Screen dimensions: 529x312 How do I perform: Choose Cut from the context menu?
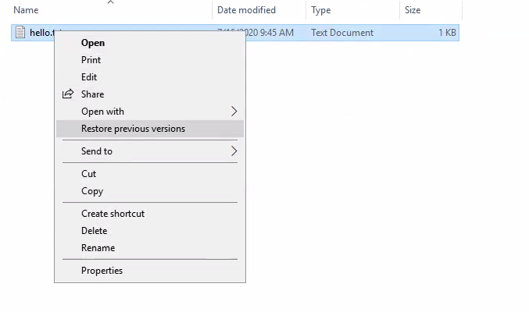[x=150, y=174]
